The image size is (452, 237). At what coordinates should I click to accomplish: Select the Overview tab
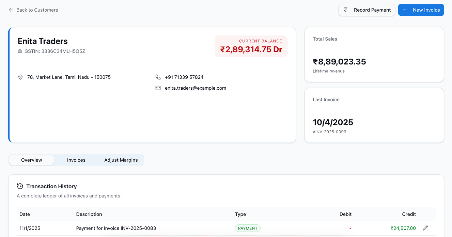[x=31, y=160]
